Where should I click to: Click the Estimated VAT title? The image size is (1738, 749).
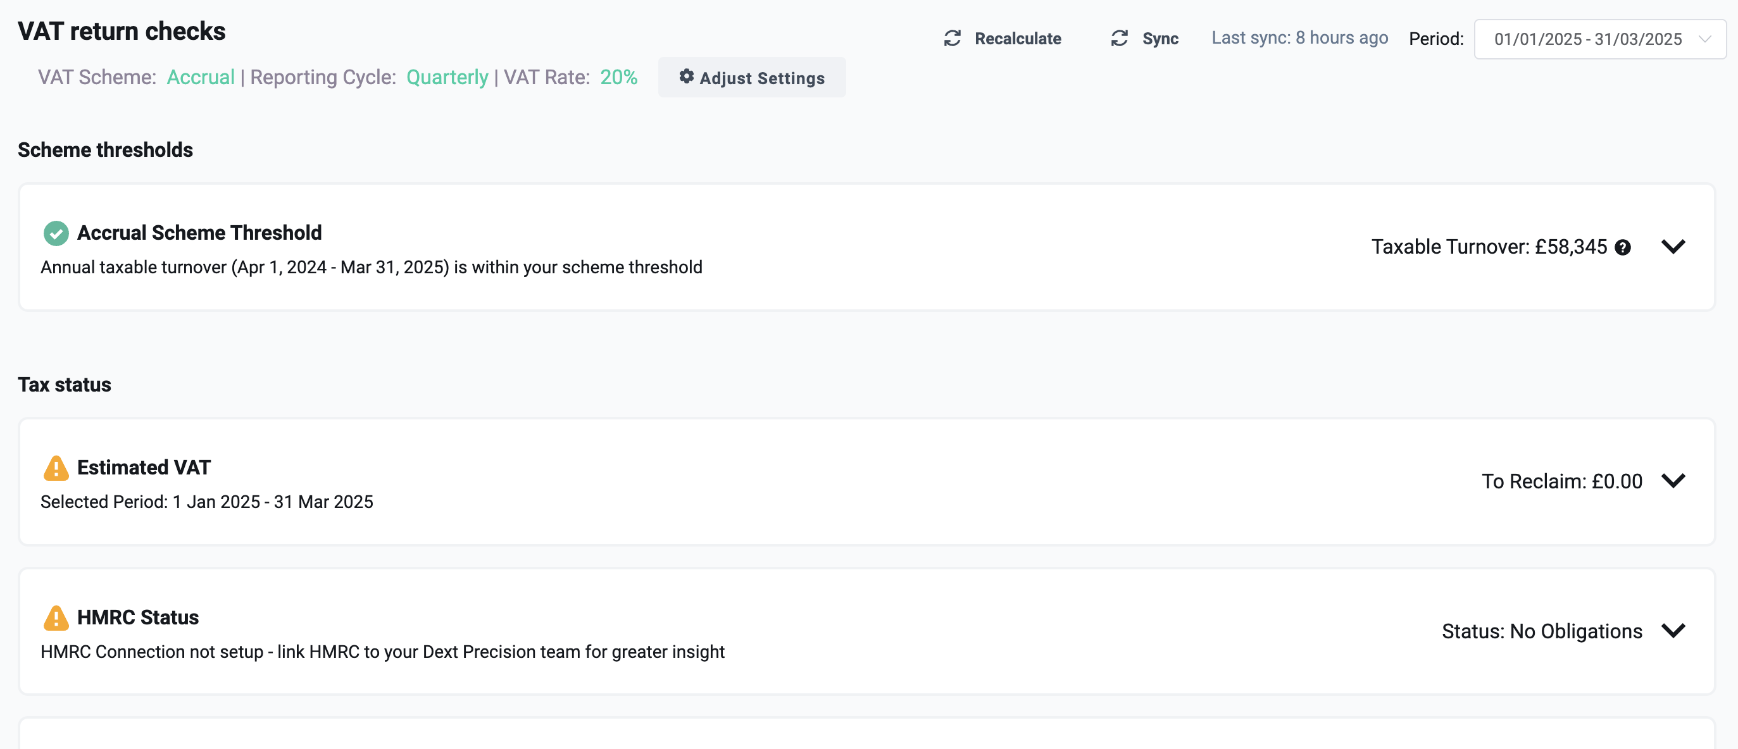(x=144, y=467)
